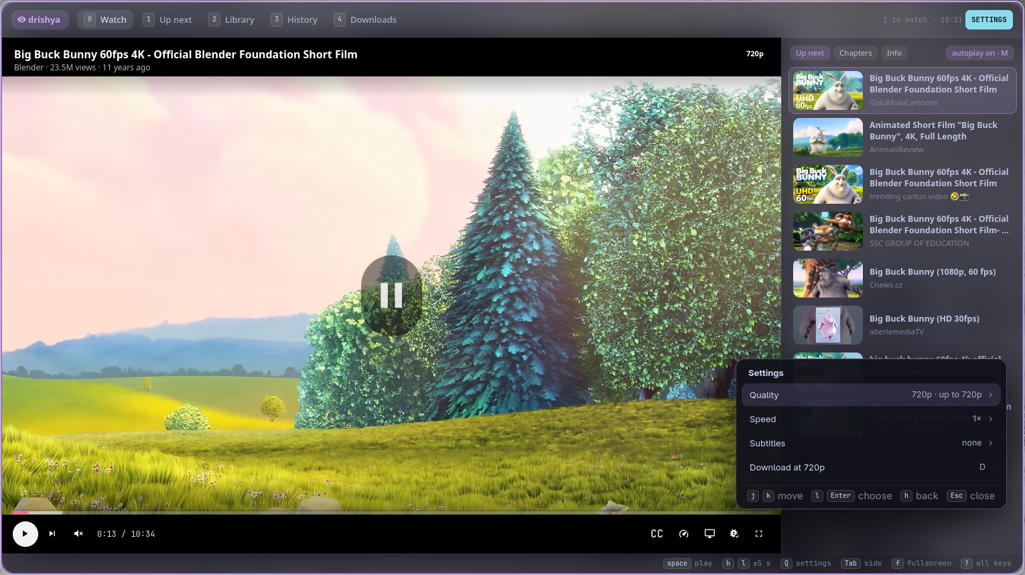1025x575 pixels.
Task: Click the f fullscreen shortcut in footer
Action: pos(921,564)
